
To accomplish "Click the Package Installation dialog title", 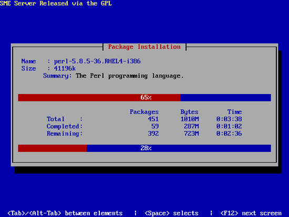I will point(144,47).
